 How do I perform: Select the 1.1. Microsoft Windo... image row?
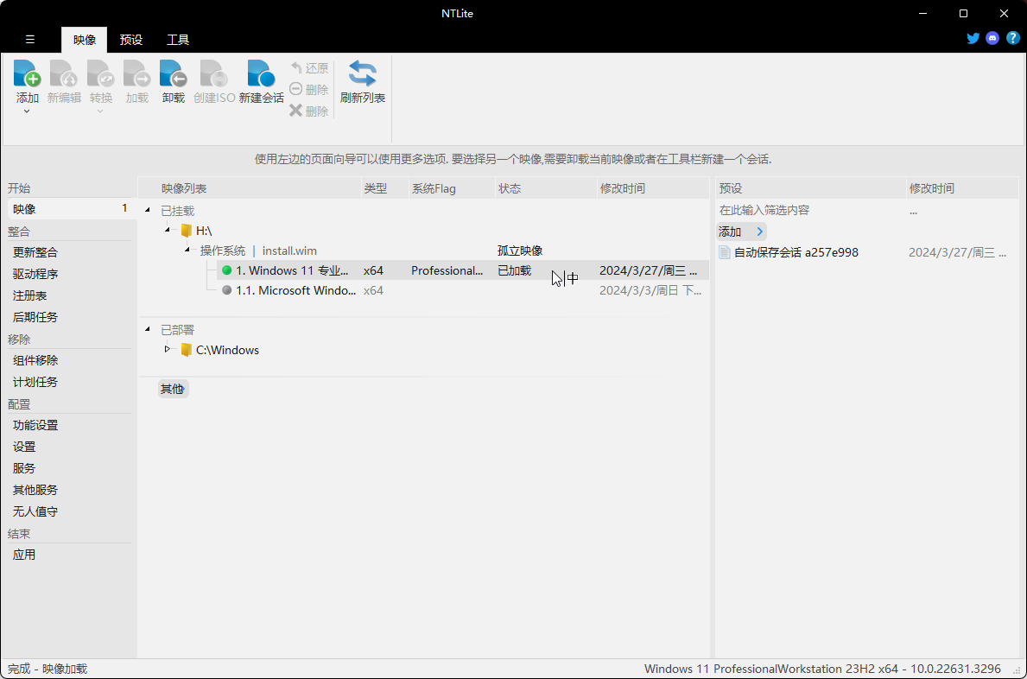click(x=462, y=290)
